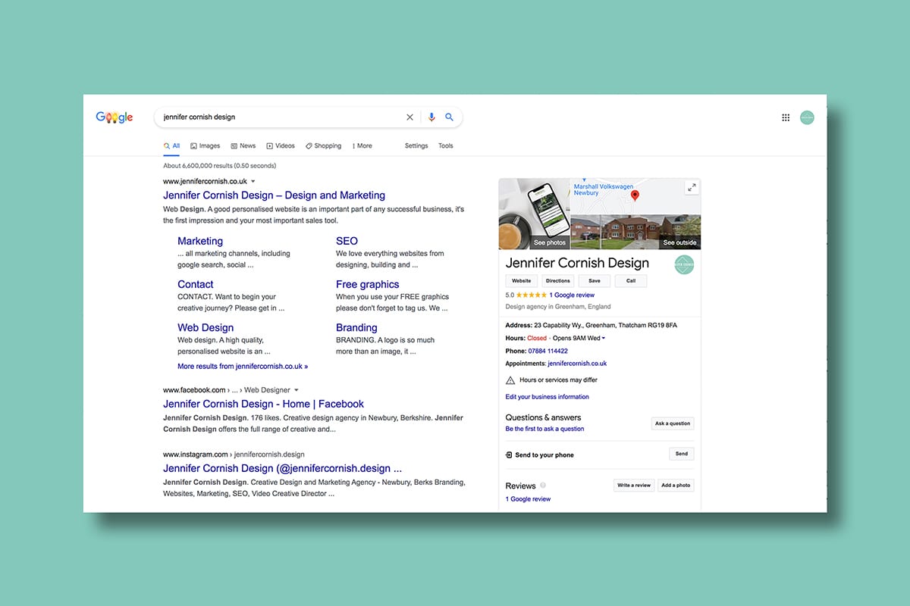Open the Instagram profile result title
The height and width of the screenshot is (606, 910).
282,469
